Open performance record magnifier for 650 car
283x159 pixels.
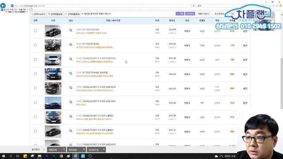[71, 30]
